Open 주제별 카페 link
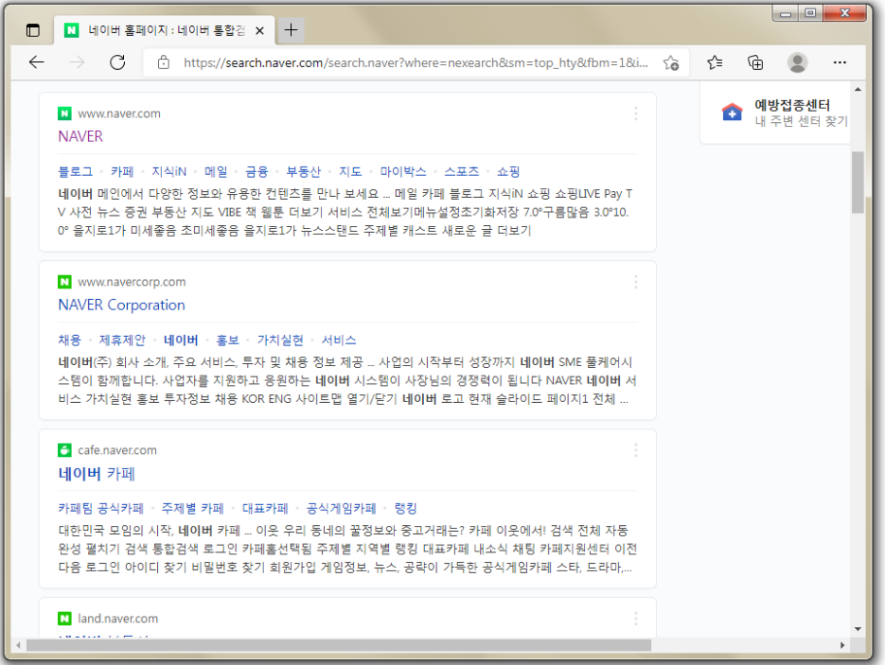This screenshot has width=885, height=665. click(x=192, y=508)
